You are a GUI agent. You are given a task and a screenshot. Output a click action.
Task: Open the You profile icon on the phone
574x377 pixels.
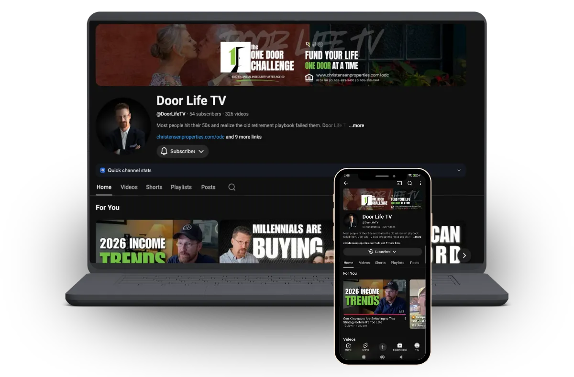tap(417, 346)
